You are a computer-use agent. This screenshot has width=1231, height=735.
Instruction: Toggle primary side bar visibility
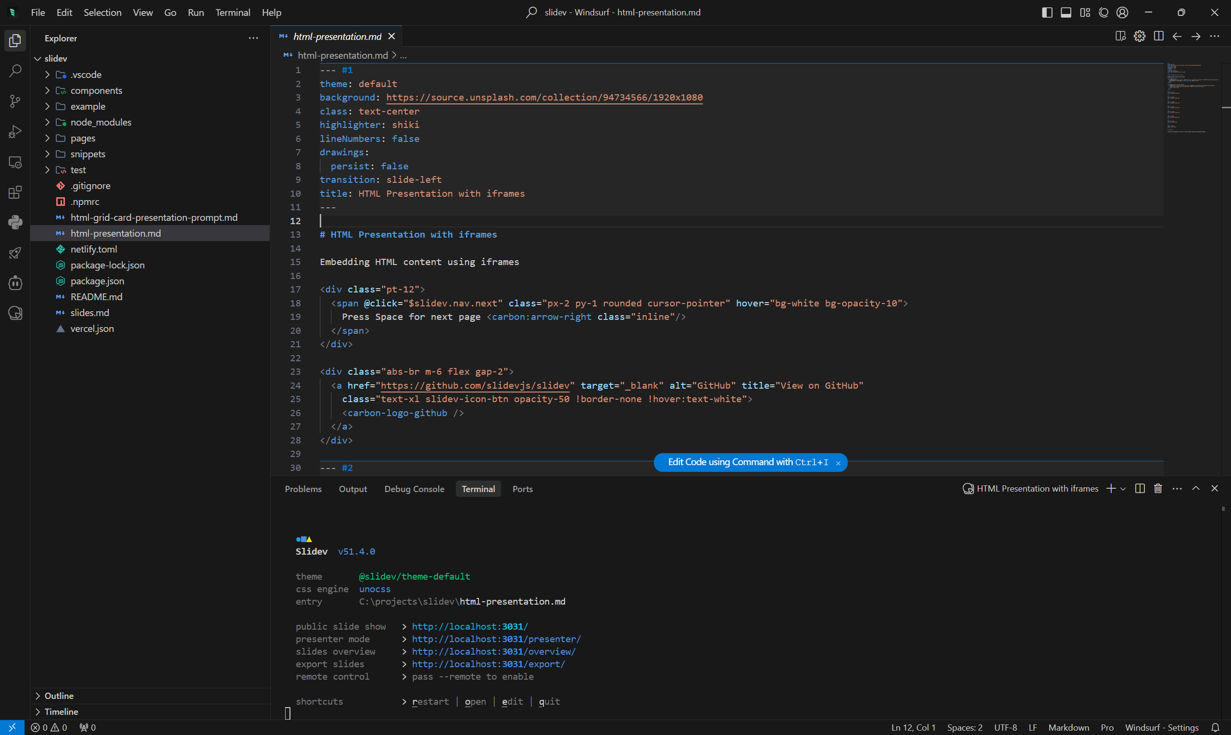1047,13
